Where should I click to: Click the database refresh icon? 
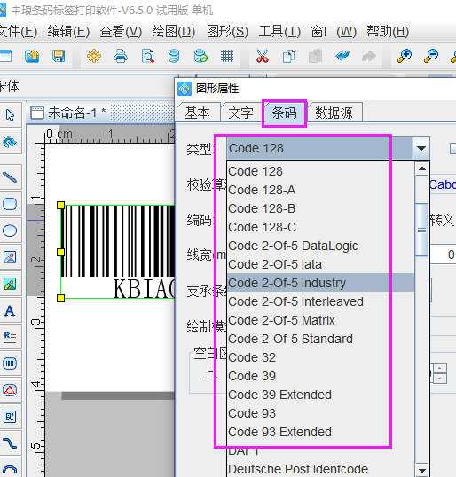click(x=200, y=56)
